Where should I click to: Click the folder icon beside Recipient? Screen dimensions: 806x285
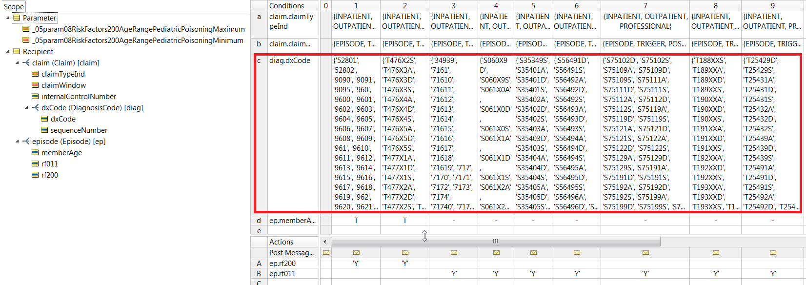17,52
